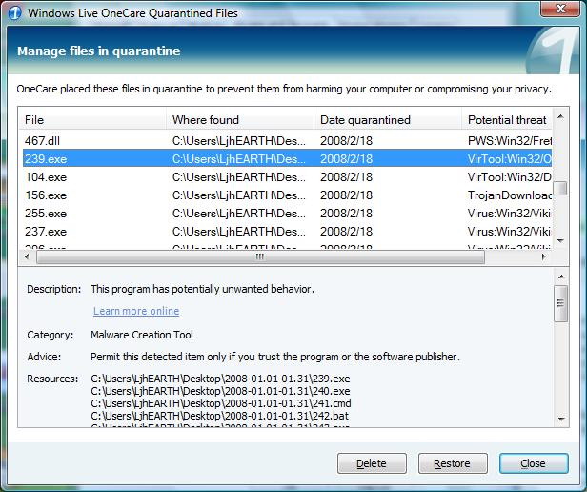Close the Quarantined Files window via X
Screen dimensions: 587x492
coord(560,9)
